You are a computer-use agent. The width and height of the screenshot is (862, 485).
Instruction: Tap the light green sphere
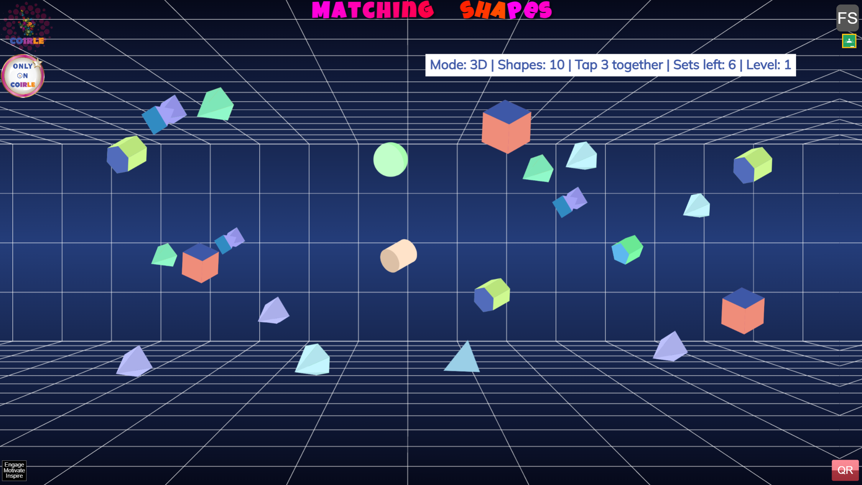coord(390,159)
